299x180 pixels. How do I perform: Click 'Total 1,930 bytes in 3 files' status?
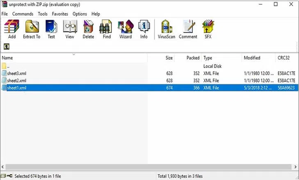tap(180, 176)
